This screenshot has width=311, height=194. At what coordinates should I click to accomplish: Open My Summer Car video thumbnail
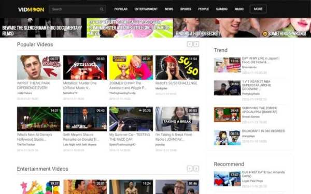(x=131, y=119)
